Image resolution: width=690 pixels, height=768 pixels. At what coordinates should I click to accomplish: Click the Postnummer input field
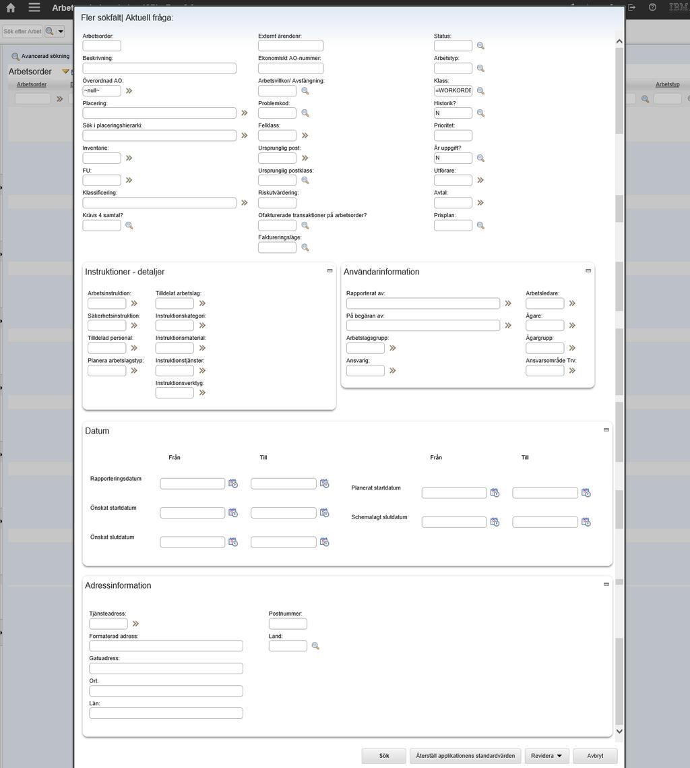tap(288, 624)
